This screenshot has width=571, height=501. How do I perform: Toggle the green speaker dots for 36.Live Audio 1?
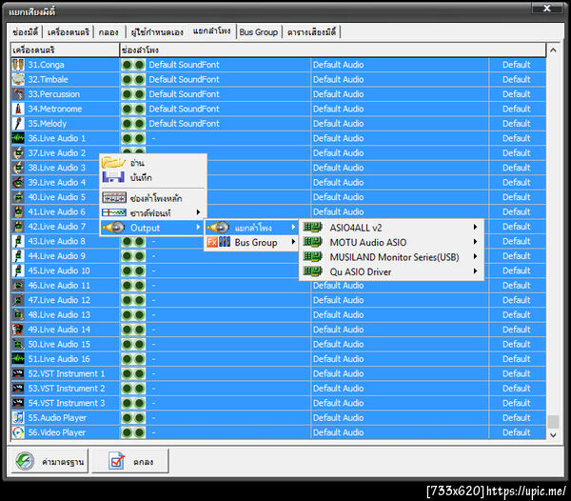pos(133,138)
